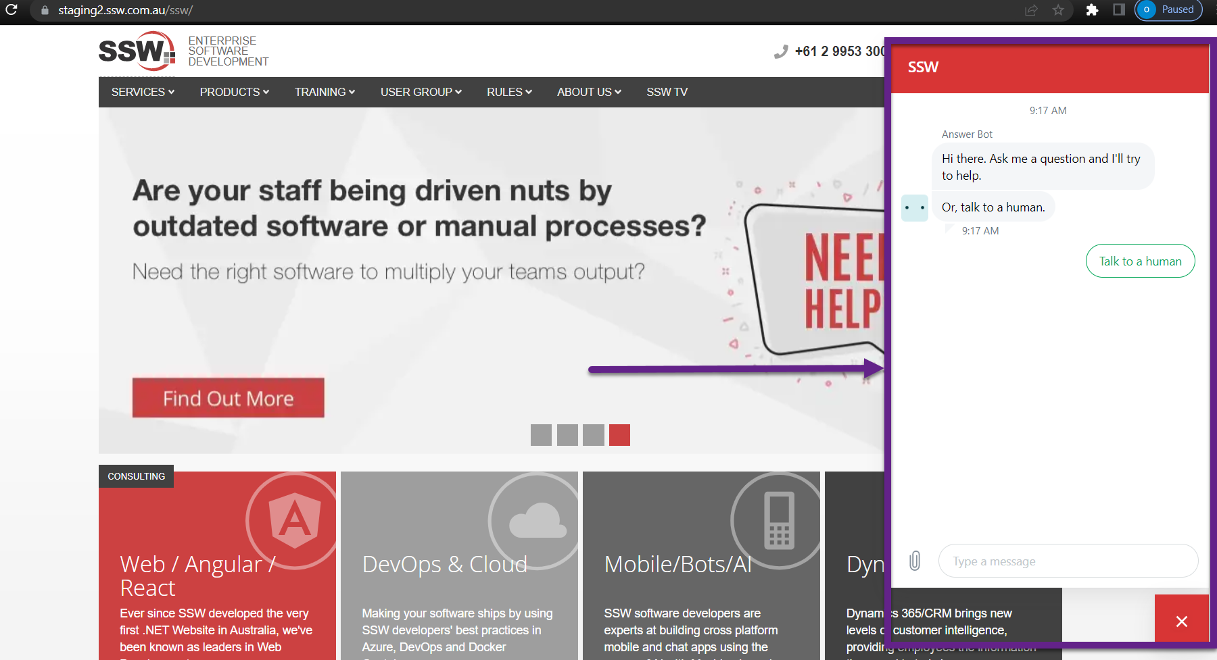Click the Type a message input field
The width and height of the screenshot is (1217, 660).
click(1067, 560)
